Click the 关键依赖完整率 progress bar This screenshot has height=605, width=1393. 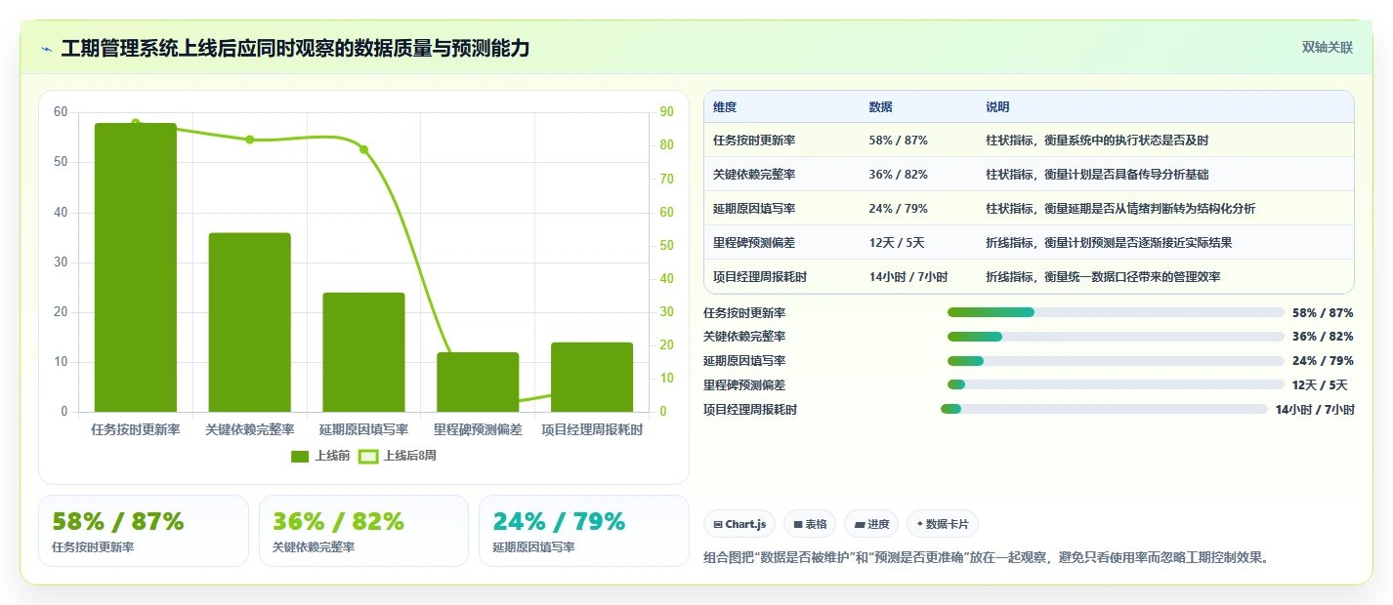pyautogui.click(x=1116, y=337)
